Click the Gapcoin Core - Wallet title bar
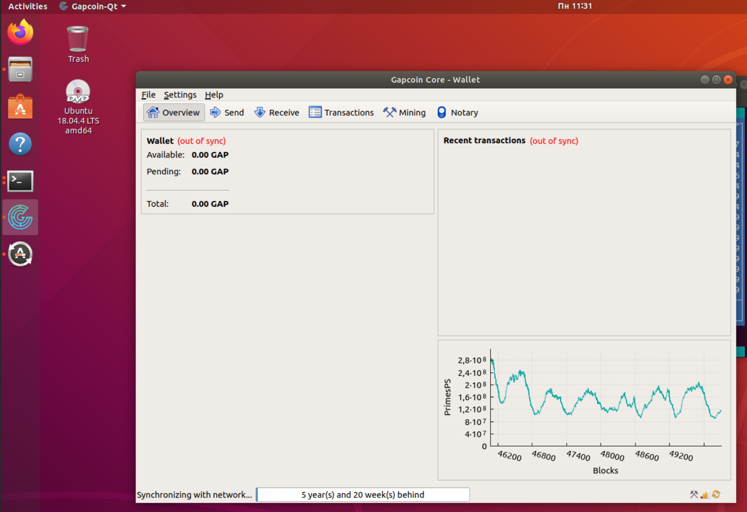The width and height of the screenshot is (747, 512). tap(435, 80)
